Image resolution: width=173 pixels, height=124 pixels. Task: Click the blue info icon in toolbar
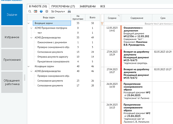click(41, 11)
